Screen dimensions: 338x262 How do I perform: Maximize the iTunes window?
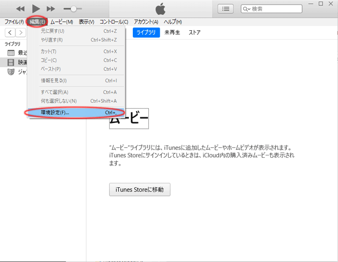(x=321, y=4)
